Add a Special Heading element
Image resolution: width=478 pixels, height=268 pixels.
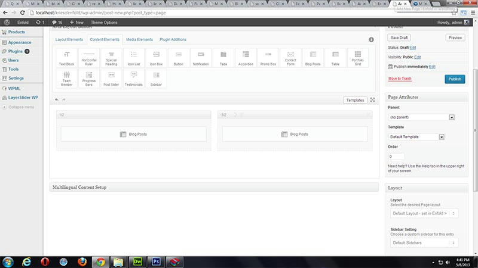111,58
